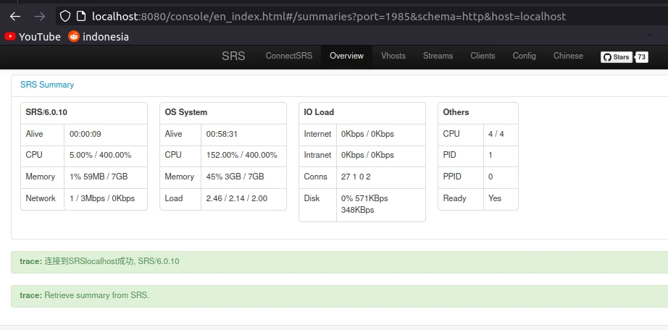Click the Network row label
668x330 pixels.
41,198
